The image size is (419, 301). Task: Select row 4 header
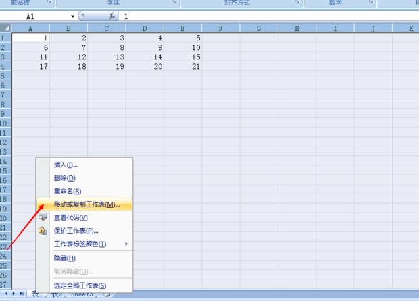click(x=5, y=66)
